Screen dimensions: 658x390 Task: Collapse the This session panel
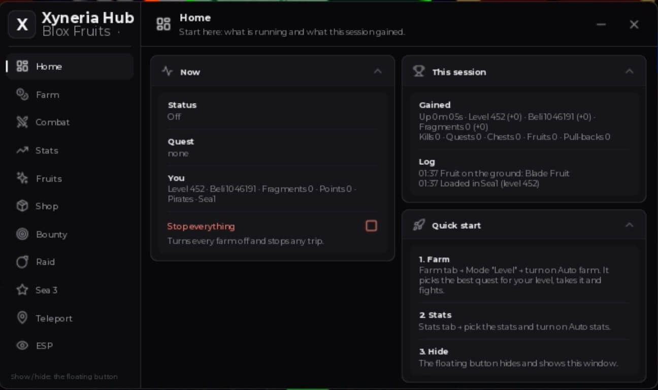point(629,72)
